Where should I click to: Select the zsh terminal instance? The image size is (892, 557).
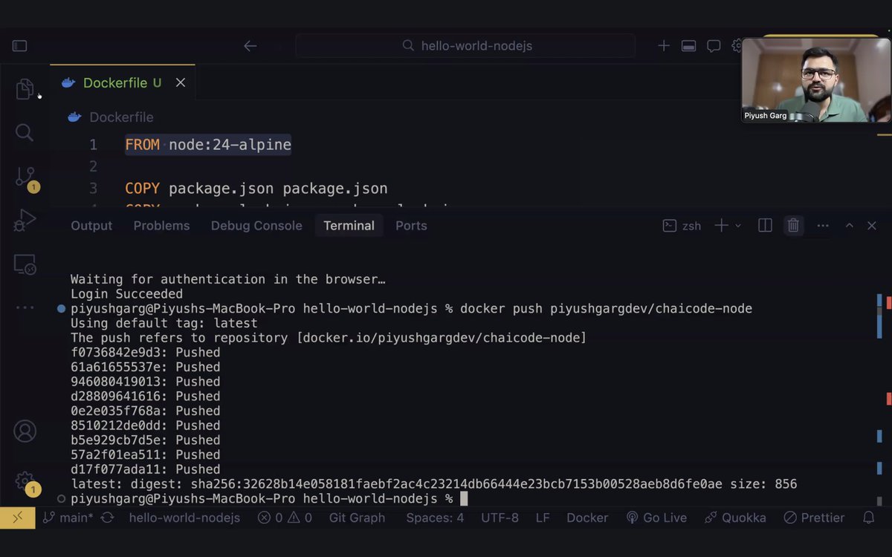[682, 226]
